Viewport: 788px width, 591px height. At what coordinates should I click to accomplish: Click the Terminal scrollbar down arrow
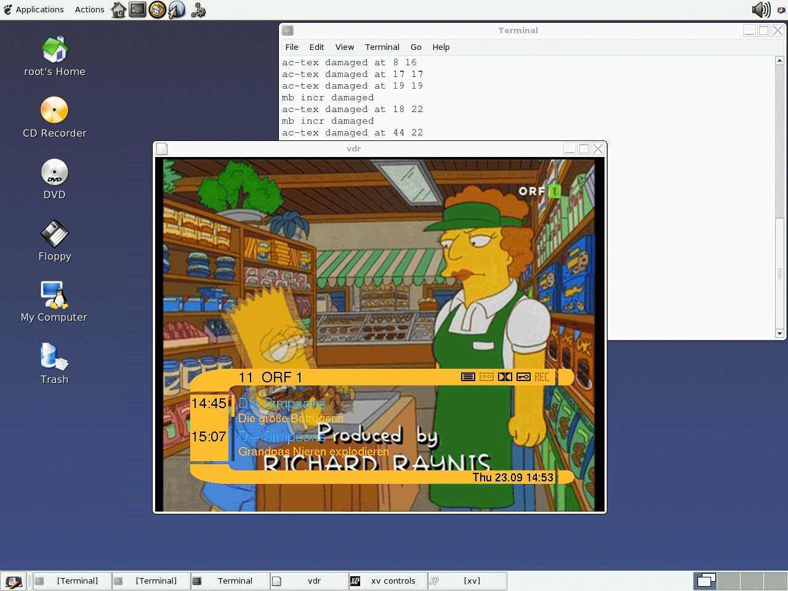point(779,333)
